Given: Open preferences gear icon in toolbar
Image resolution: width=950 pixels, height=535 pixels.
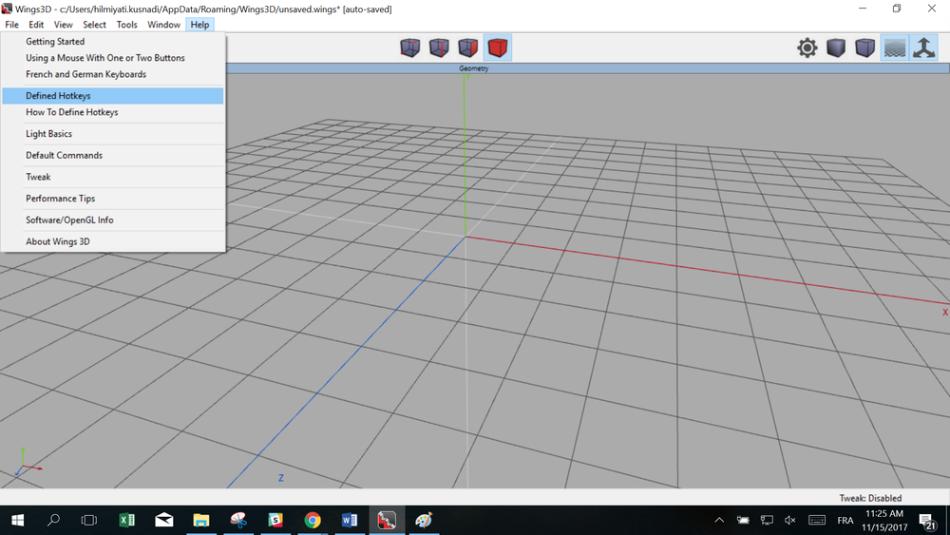Looking at the screenshot, I should [x=807, y=48].
